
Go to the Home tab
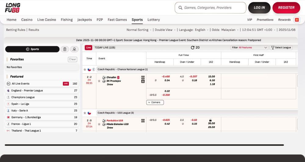point(12,20)
